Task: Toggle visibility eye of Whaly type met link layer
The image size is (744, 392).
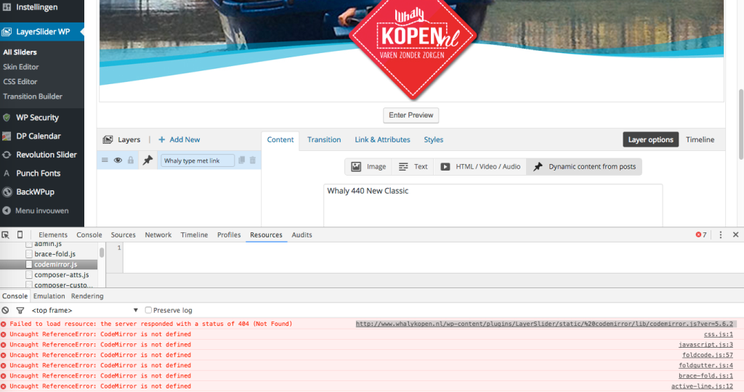Action: (118, 160)
